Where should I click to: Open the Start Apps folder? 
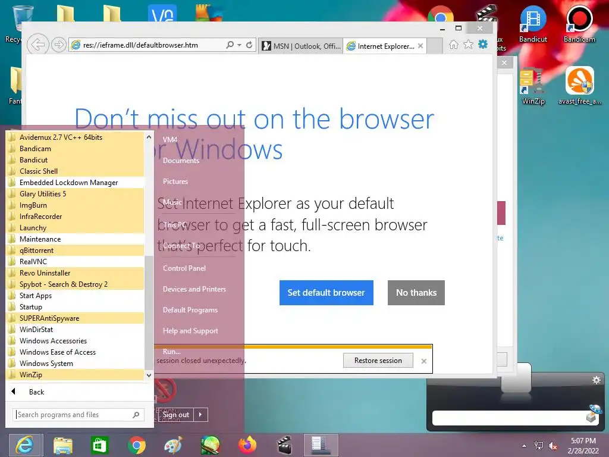(x=76, y=295)
